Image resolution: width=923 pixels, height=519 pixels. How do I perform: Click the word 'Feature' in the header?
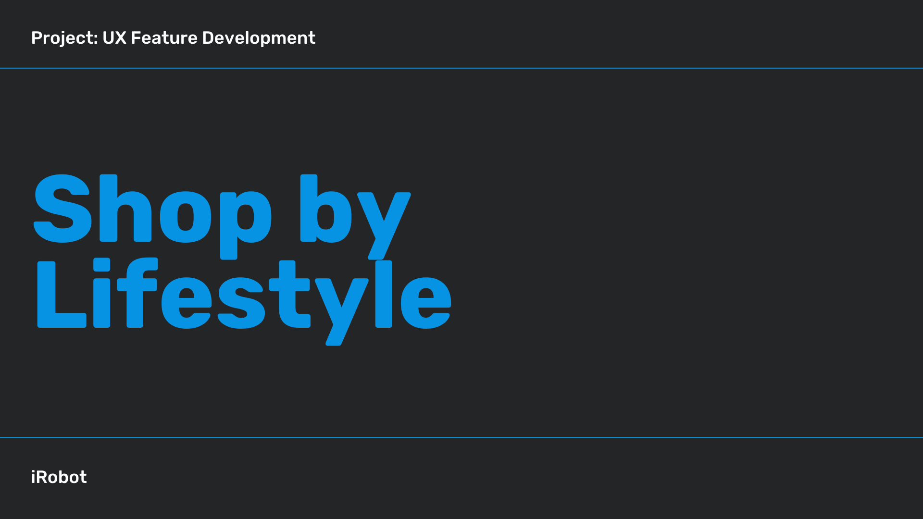click(164, 38)
